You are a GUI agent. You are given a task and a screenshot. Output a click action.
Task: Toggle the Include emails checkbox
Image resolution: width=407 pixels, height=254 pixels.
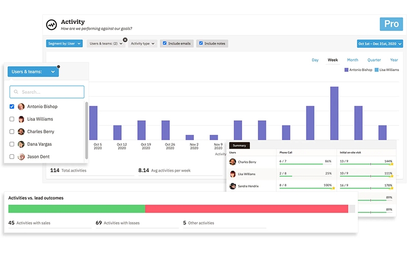click(x=164, y=43)
